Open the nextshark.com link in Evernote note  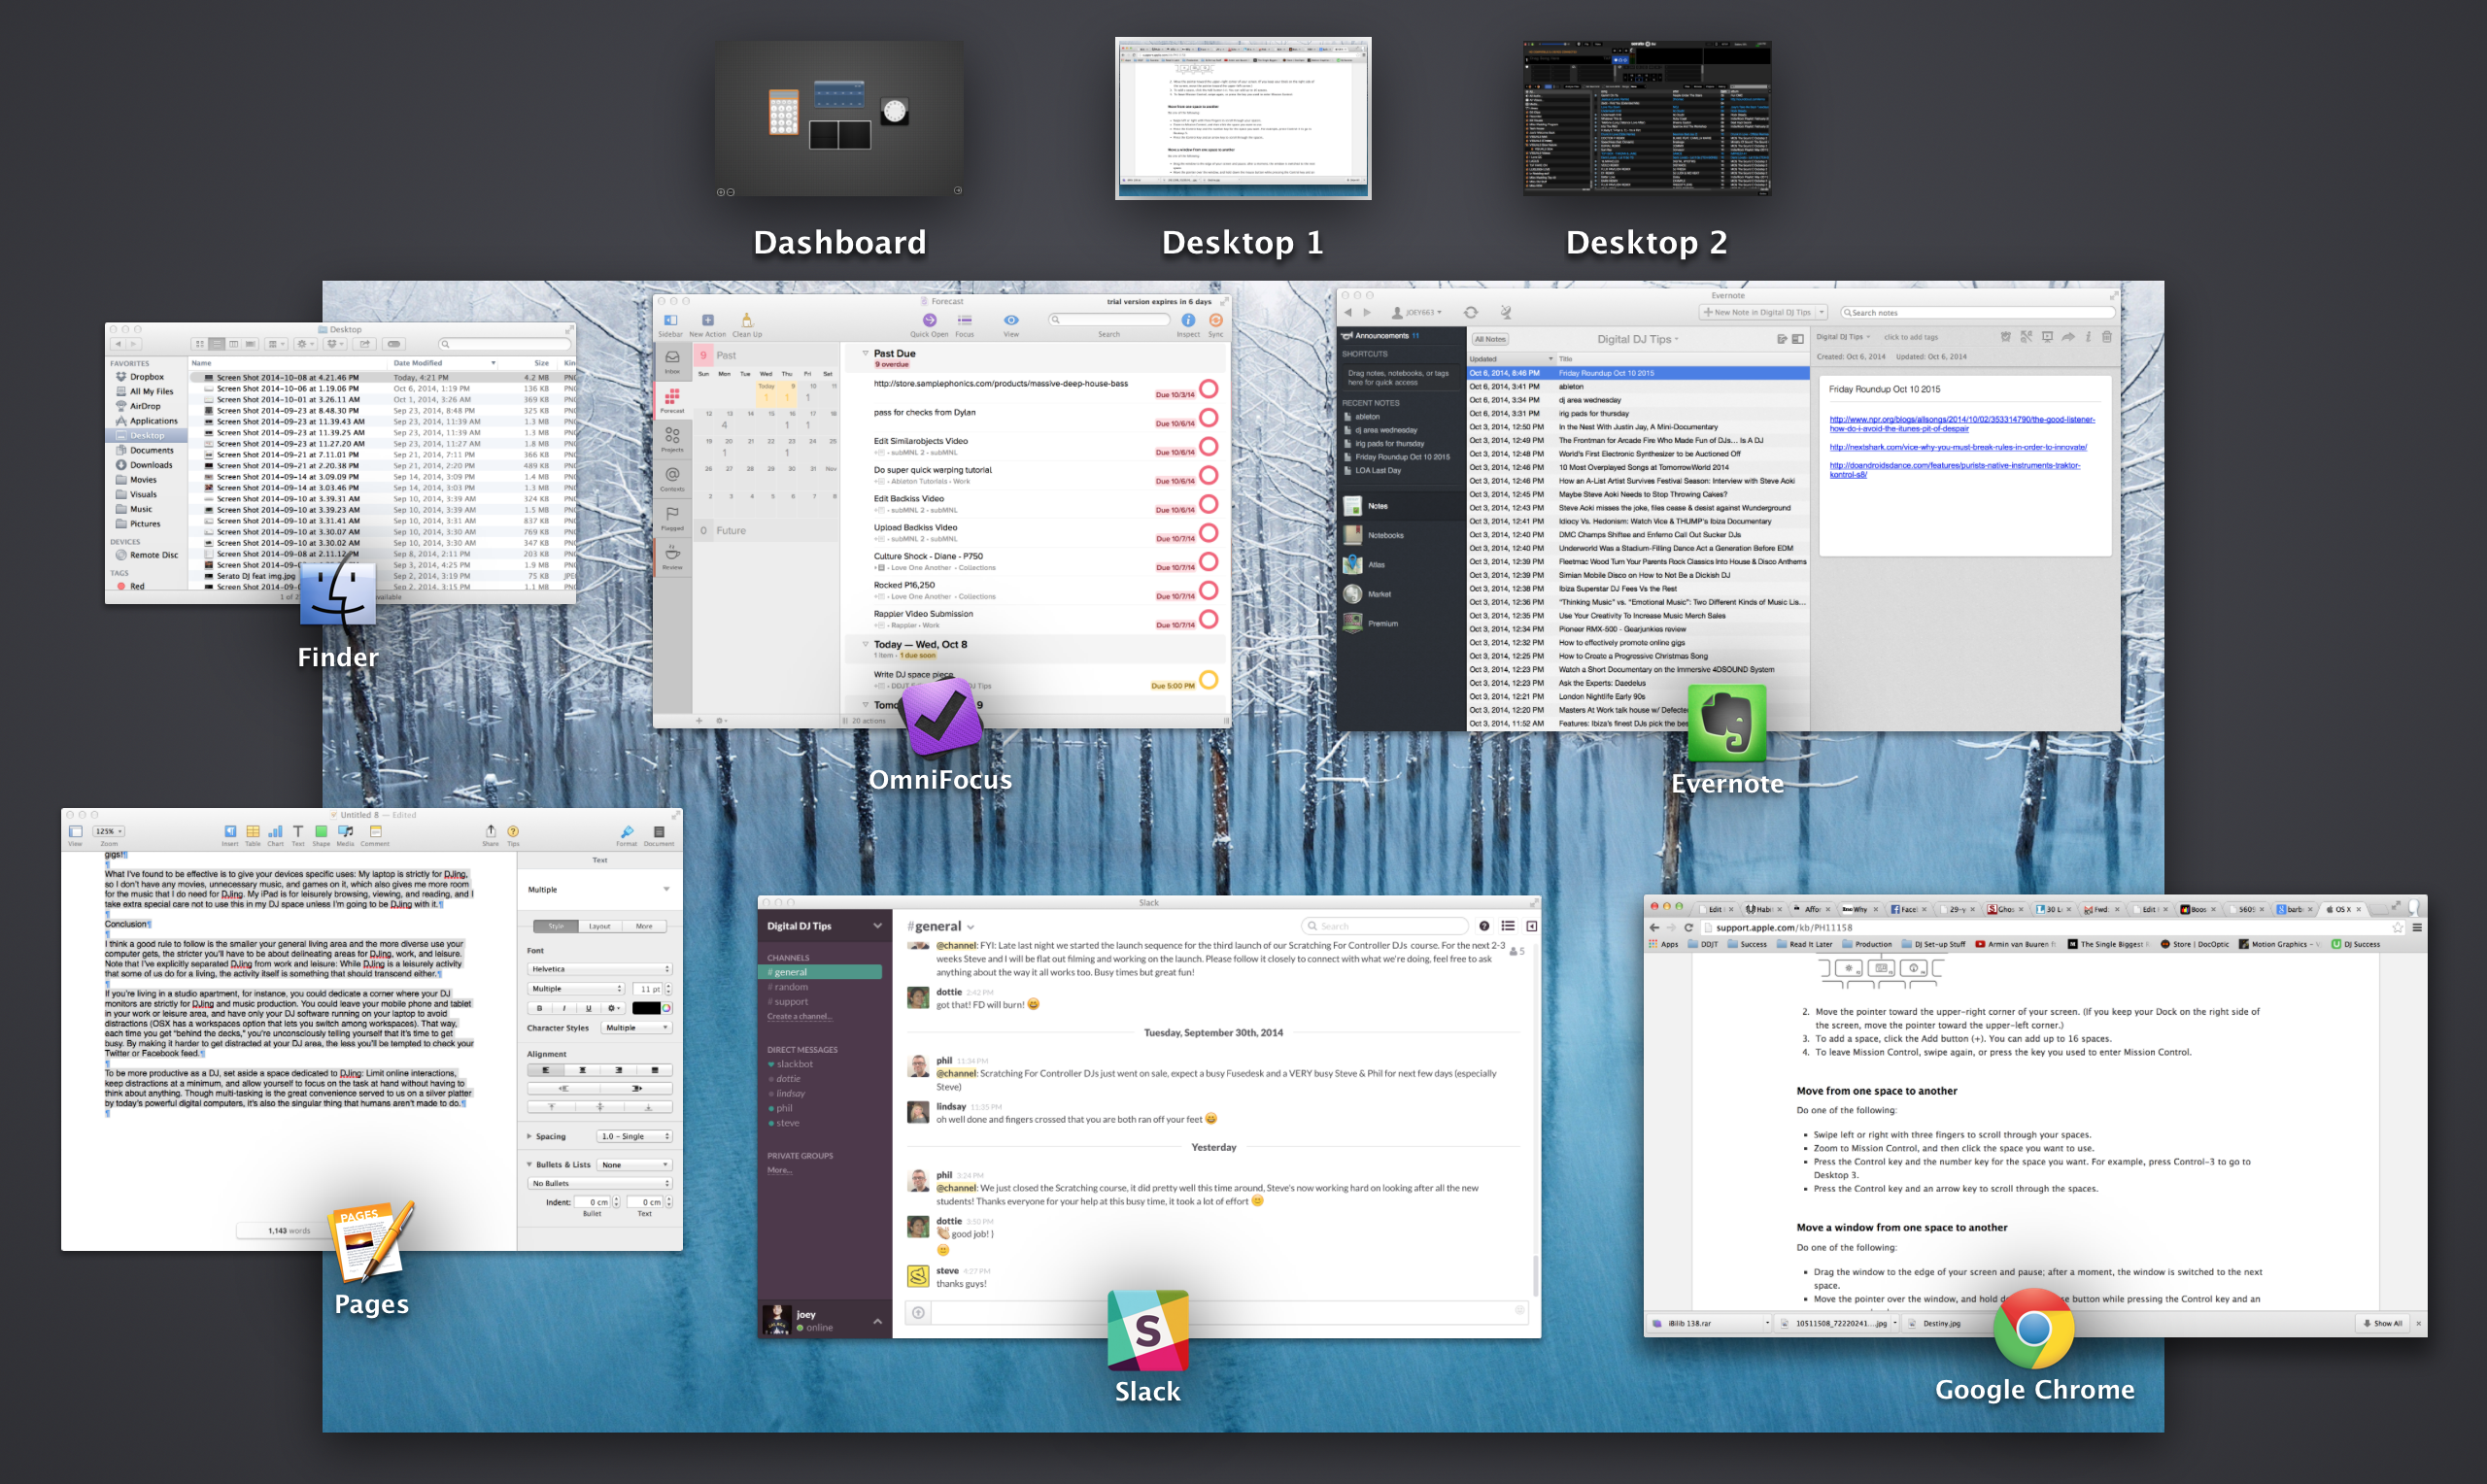click(1958, 447)
